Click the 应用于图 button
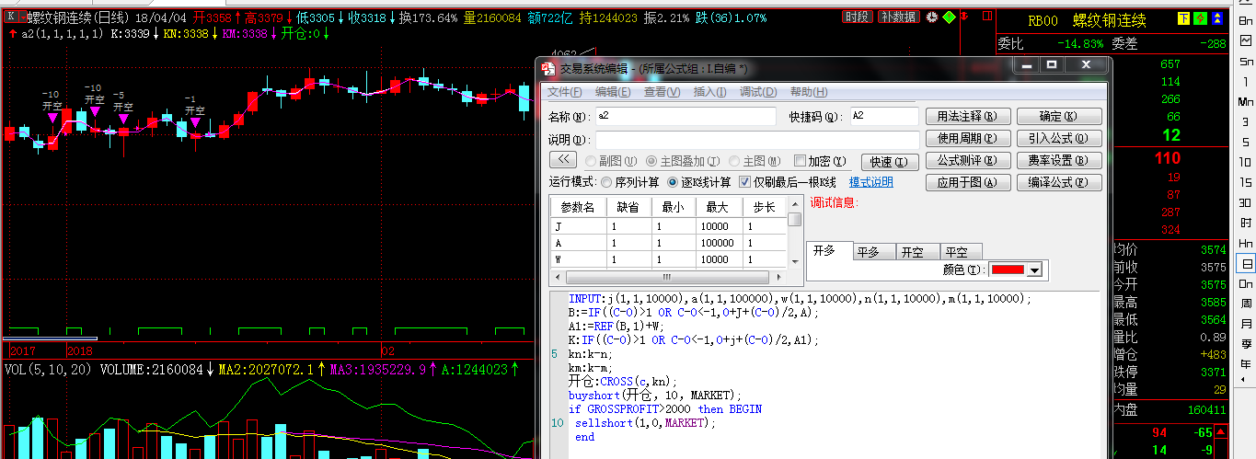This screenshot has height=459, width=1256. (967, 182)
